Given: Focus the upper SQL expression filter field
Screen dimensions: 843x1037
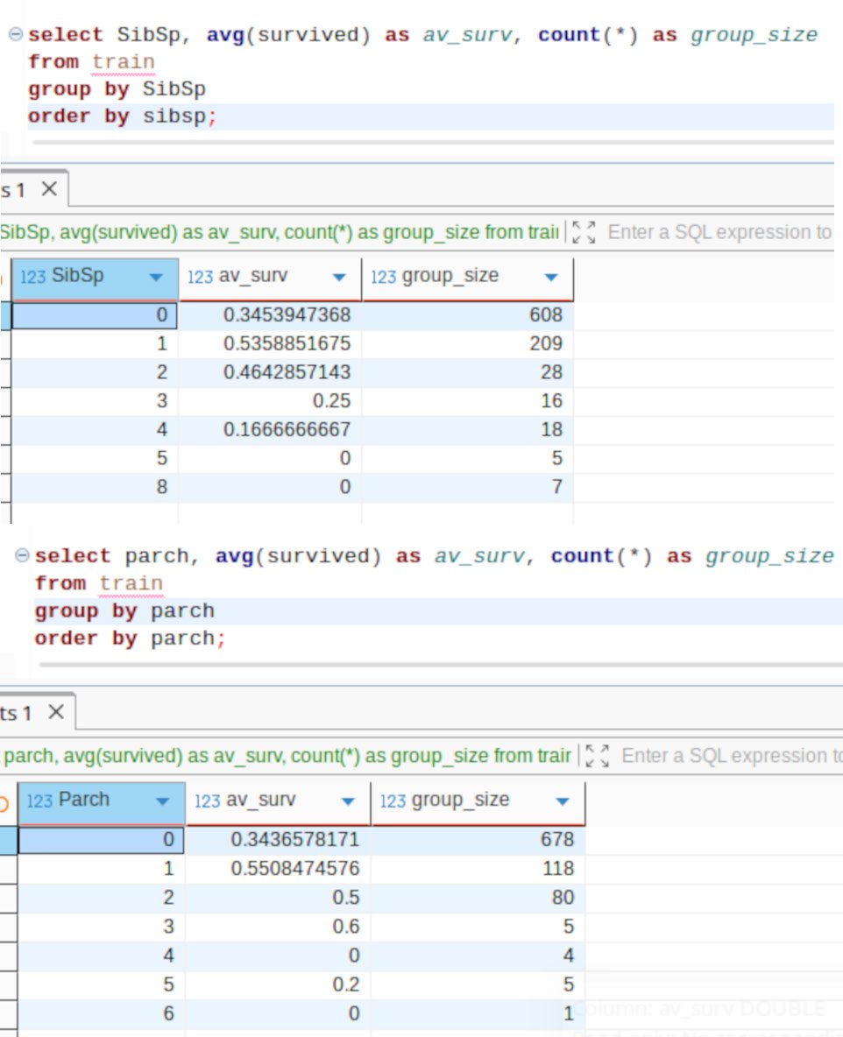Looking at the screenshot, I should point(719,232).
